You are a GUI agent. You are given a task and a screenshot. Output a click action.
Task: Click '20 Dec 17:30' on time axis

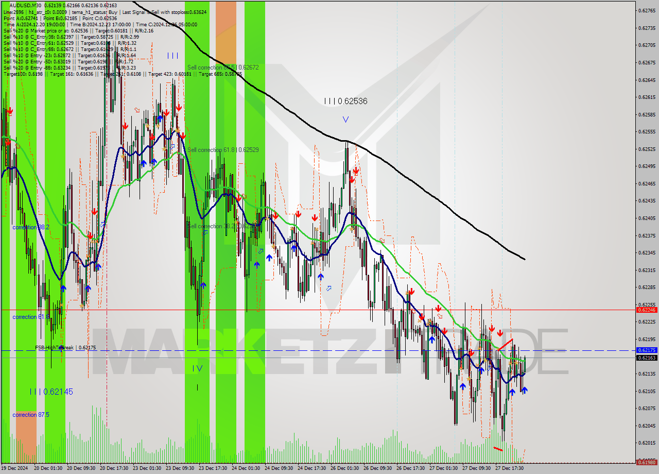coord(114,468)
